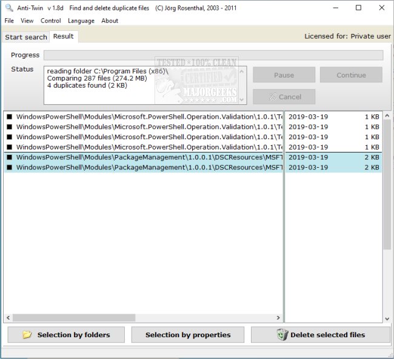This screenshot has height=359, width=394.
Task: Open Selection by properties
Action: [188, 335]
